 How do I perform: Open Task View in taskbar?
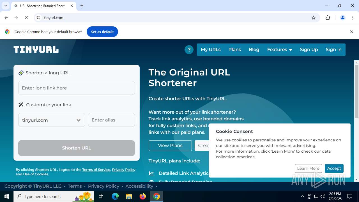pyautogui.click(x=101, y=196)
